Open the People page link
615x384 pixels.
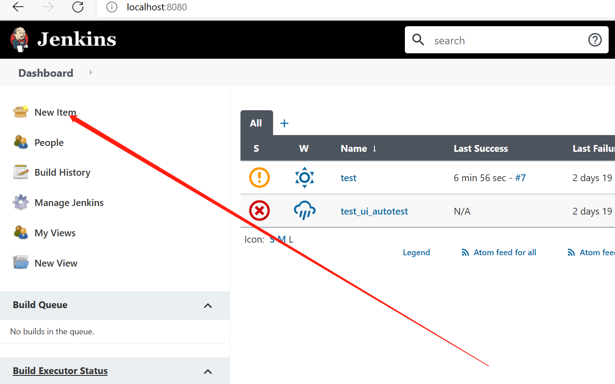click(49, 143)
